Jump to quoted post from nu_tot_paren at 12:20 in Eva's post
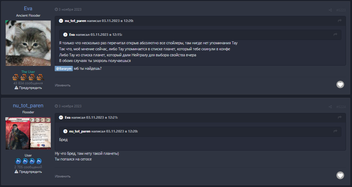 point(340,21)
